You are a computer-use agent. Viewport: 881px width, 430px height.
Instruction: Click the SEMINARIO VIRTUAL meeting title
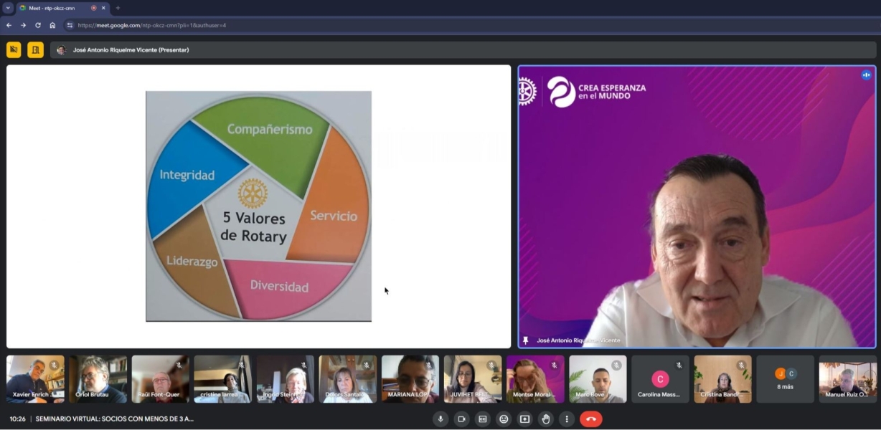[115, 419]
